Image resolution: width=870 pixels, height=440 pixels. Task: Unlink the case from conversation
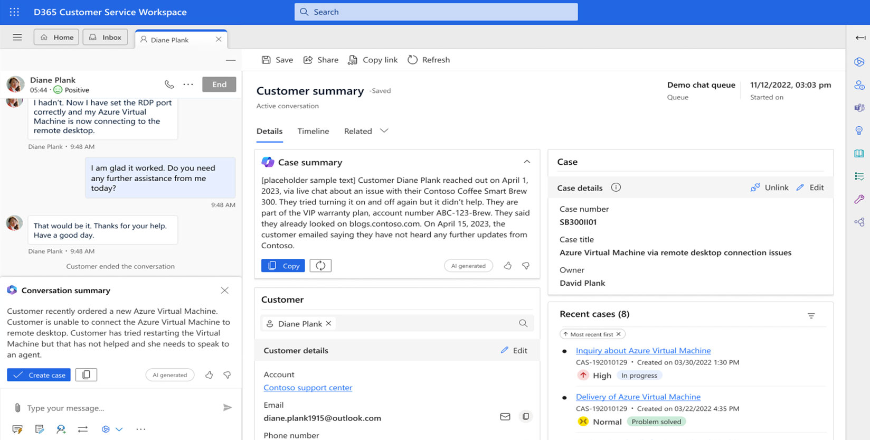[x=769, y=188]
